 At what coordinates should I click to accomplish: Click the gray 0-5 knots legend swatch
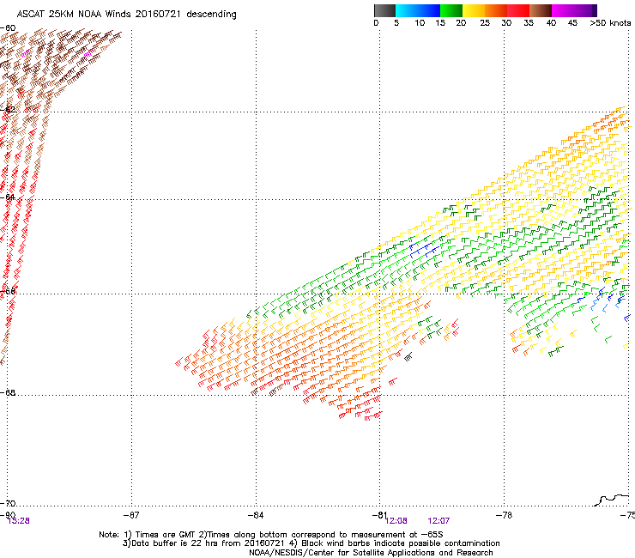point(384,10)
